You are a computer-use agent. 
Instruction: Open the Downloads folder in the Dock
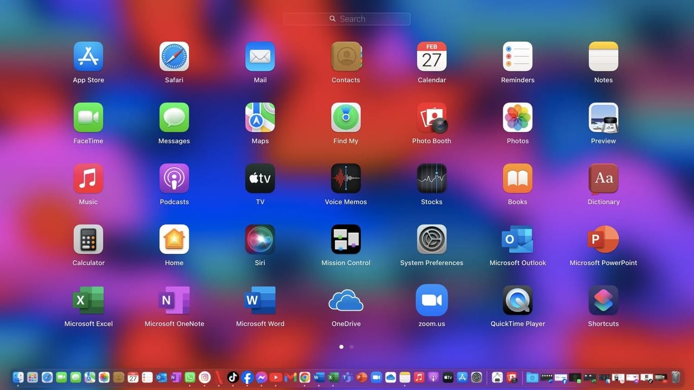533,378
